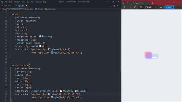Screen dimensions: 182x102
Task: Open the Terminal menu
Action: click(38, 2)
